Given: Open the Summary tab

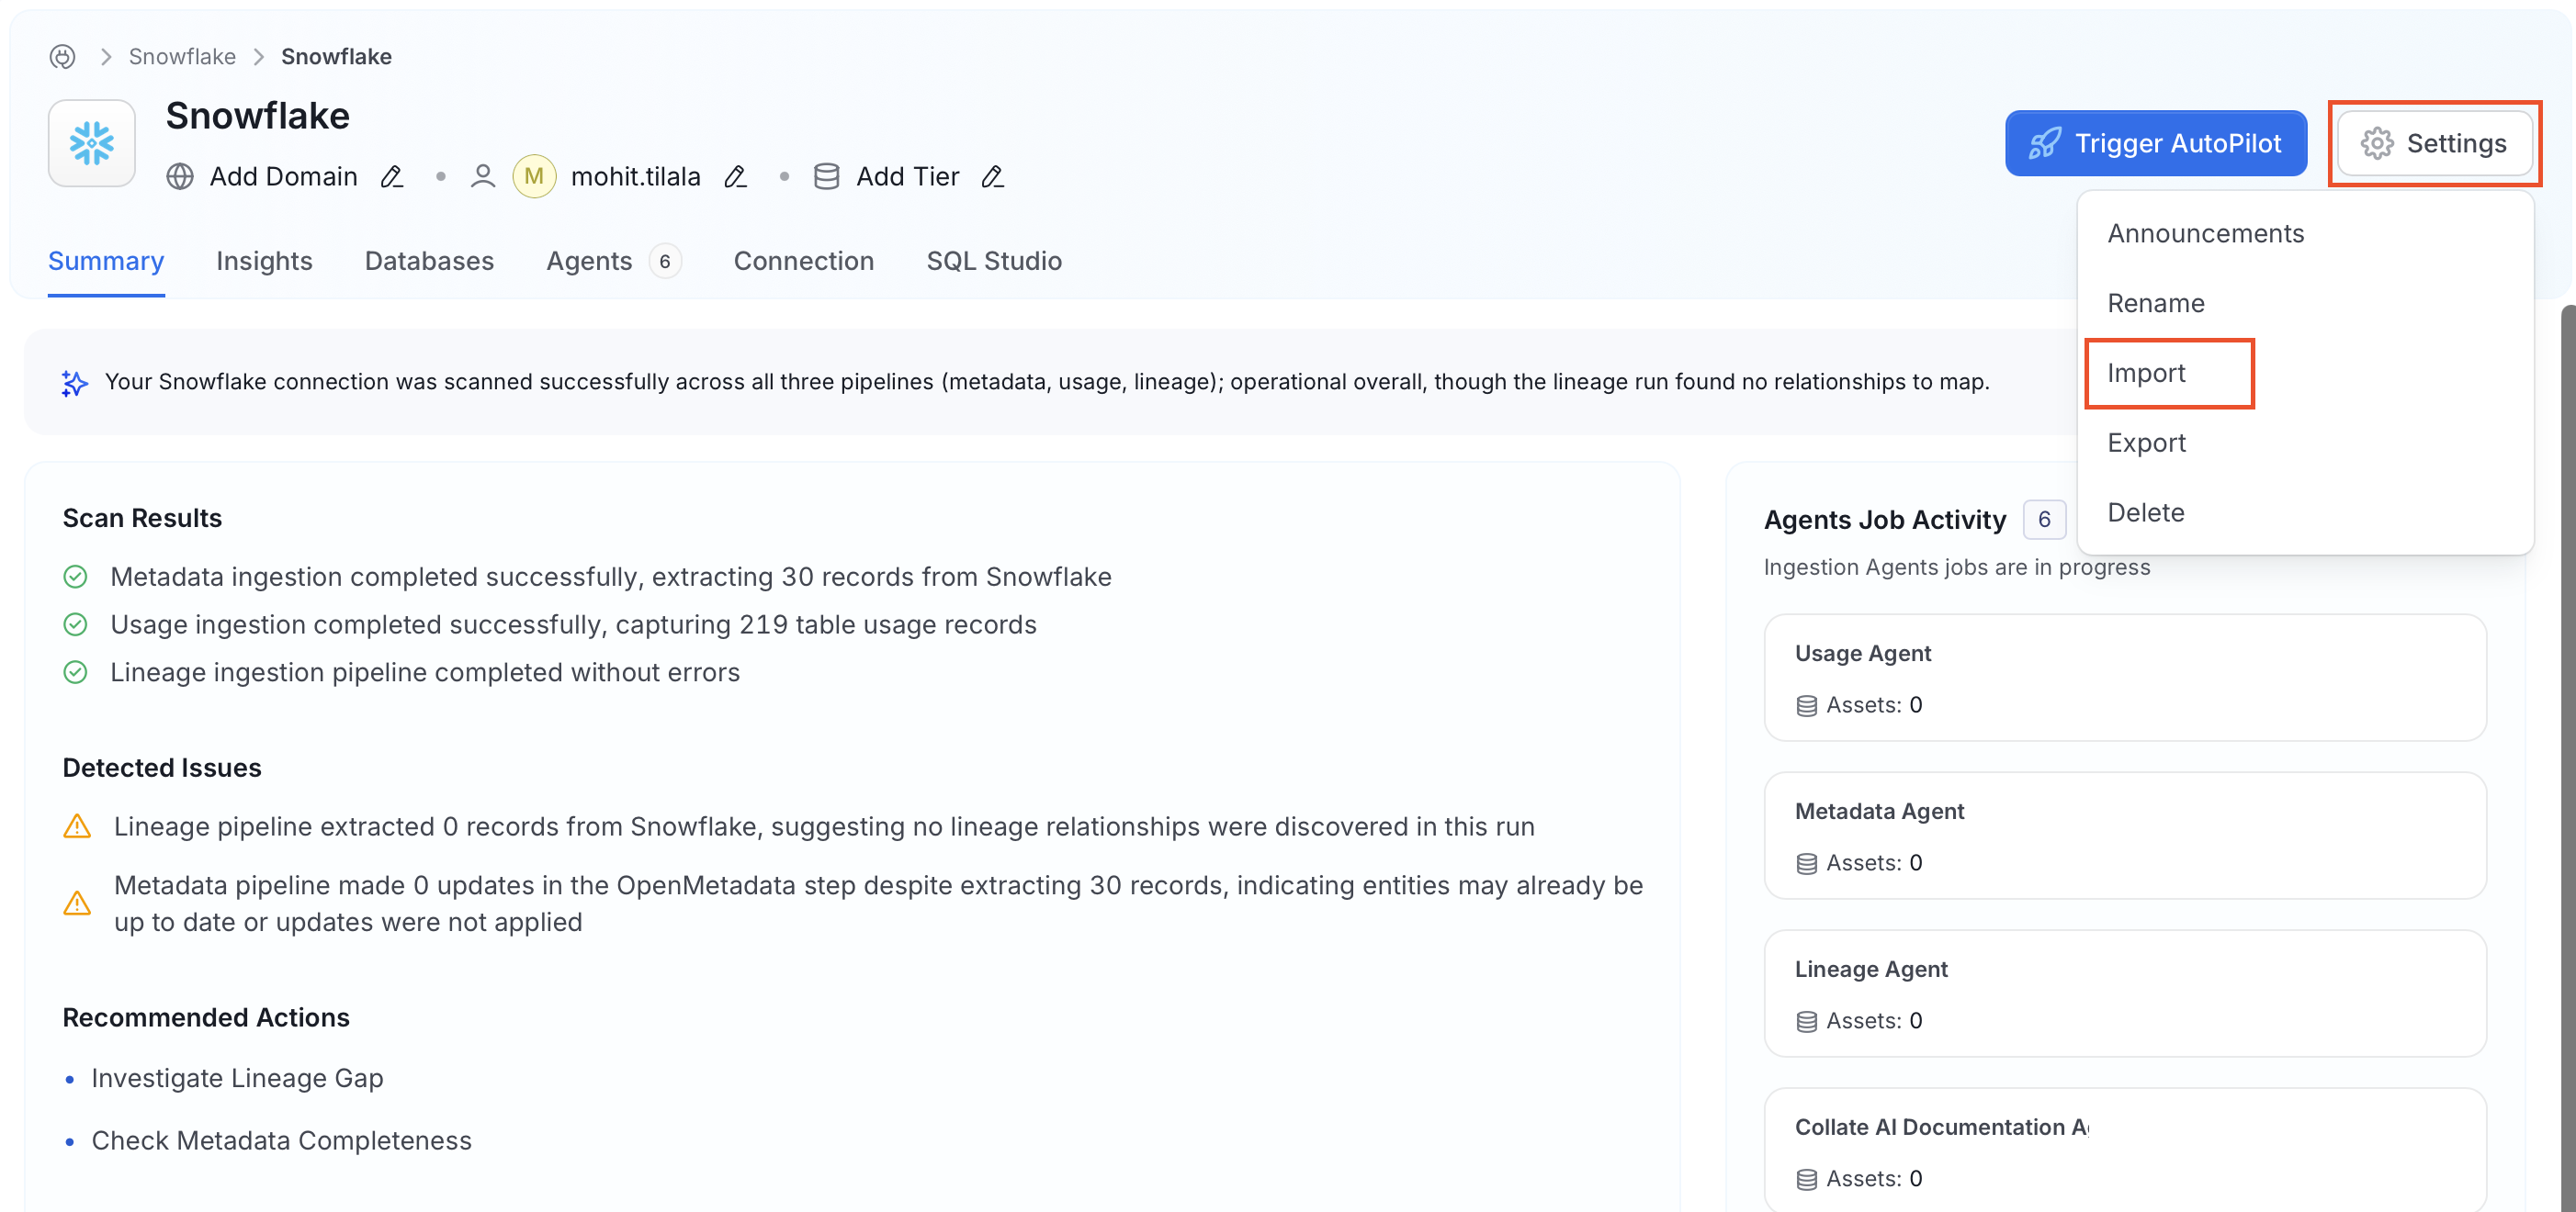Looking at the screenshot, I should (106, 261).
